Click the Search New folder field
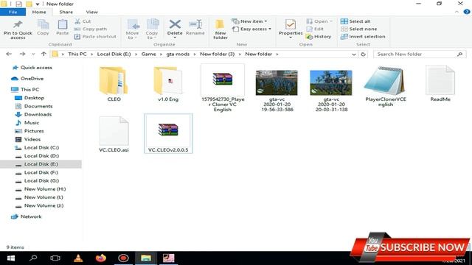The image size is (472, 265). tap(420, 54)
